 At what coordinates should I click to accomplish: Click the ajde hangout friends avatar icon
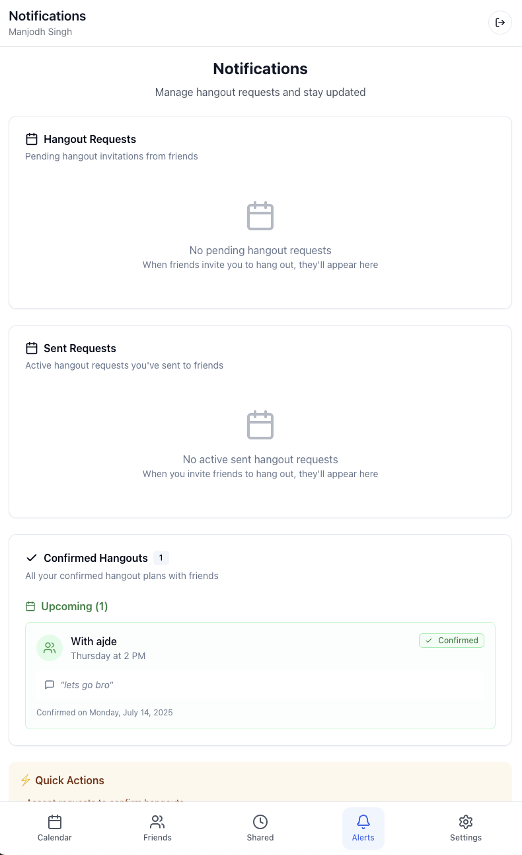[50, 649]
